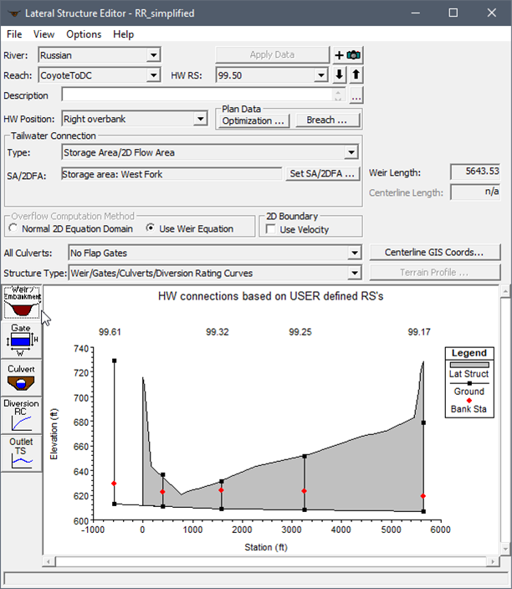
Task: Click the Elevation (ft) axis label
Action: 54,434
